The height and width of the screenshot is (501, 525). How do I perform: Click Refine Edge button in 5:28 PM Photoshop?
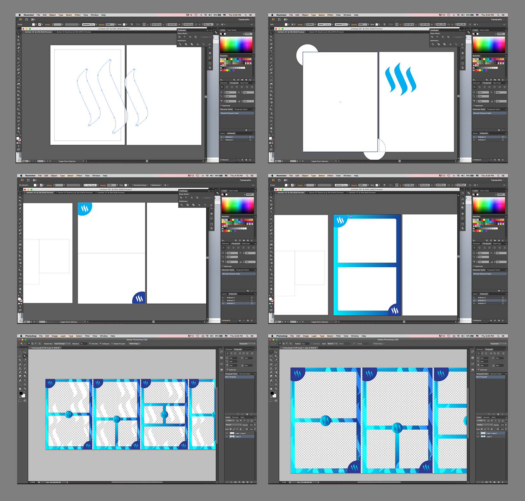(134, 344)
